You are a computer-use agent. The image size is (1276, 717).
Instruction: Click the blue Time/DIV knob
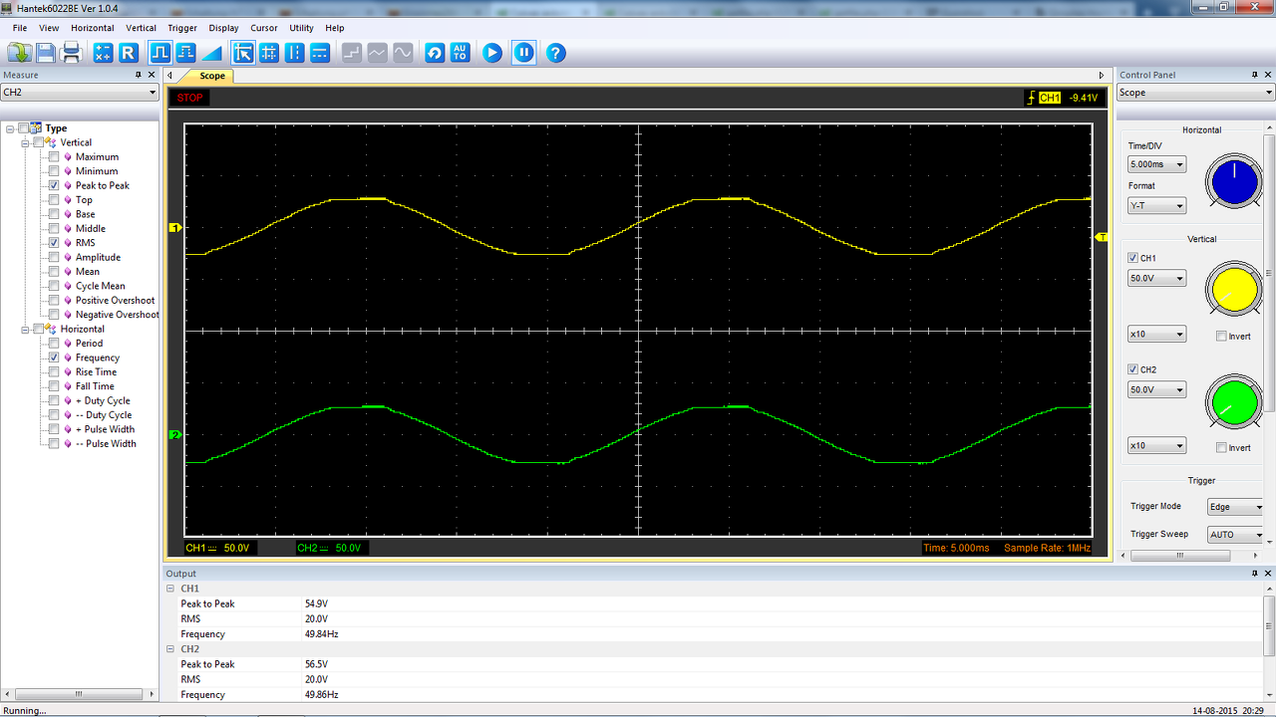click(1234, 182)
